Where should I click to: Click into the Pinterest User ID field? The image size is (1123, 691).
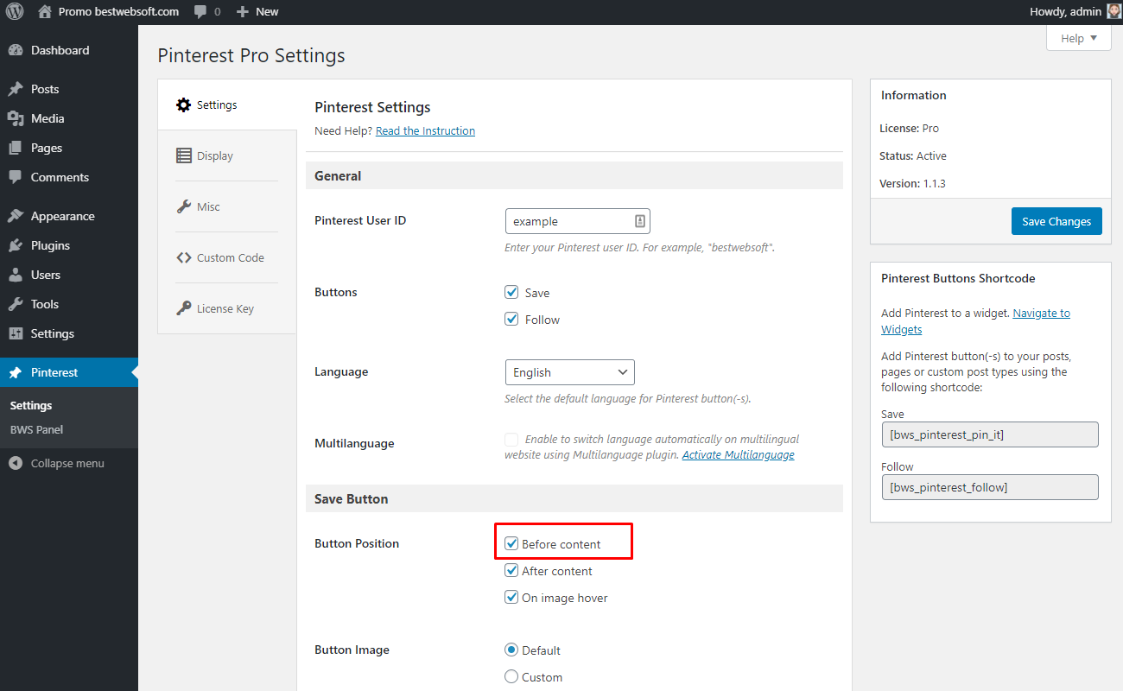click(x=577, y=221)
